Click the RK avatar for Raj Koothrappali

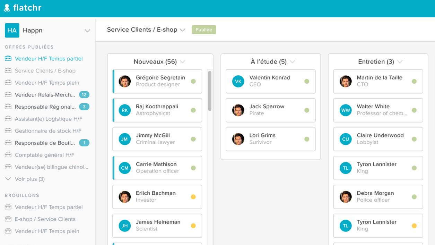pyautogui.click(x=125, y=110)
